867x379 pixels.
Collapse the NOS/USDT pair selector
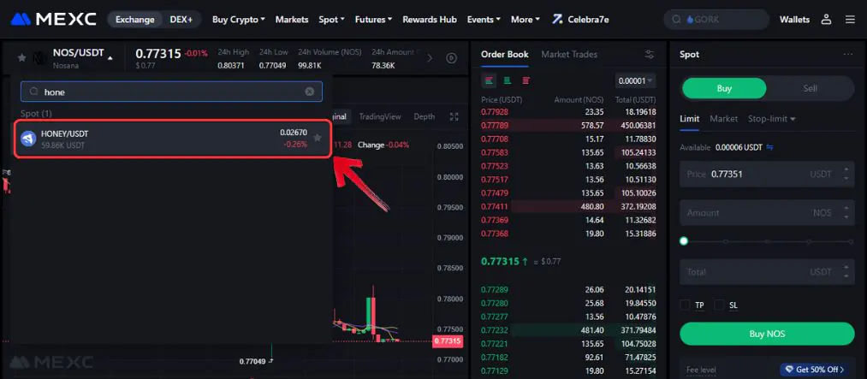(110, 57)
